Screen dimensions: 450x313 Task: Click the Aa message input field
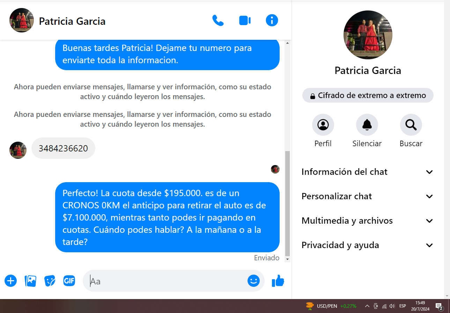[168, 281]
